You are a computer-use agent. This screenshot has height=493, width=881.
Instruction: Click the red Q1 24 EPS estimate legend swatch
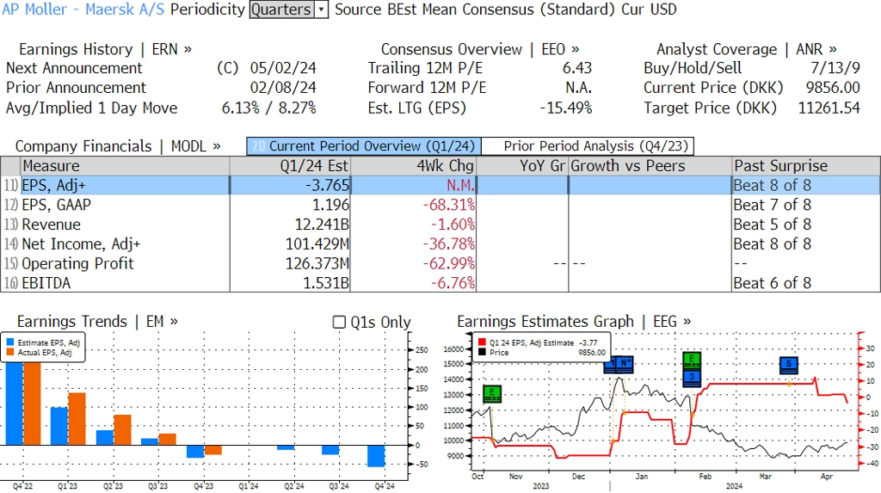482,342
